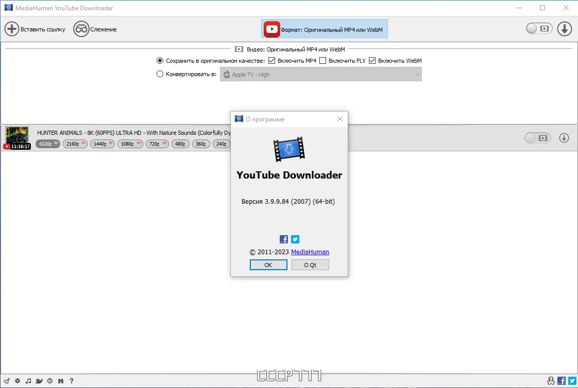Click the 2160p quality badge

(x=75, y=144)
